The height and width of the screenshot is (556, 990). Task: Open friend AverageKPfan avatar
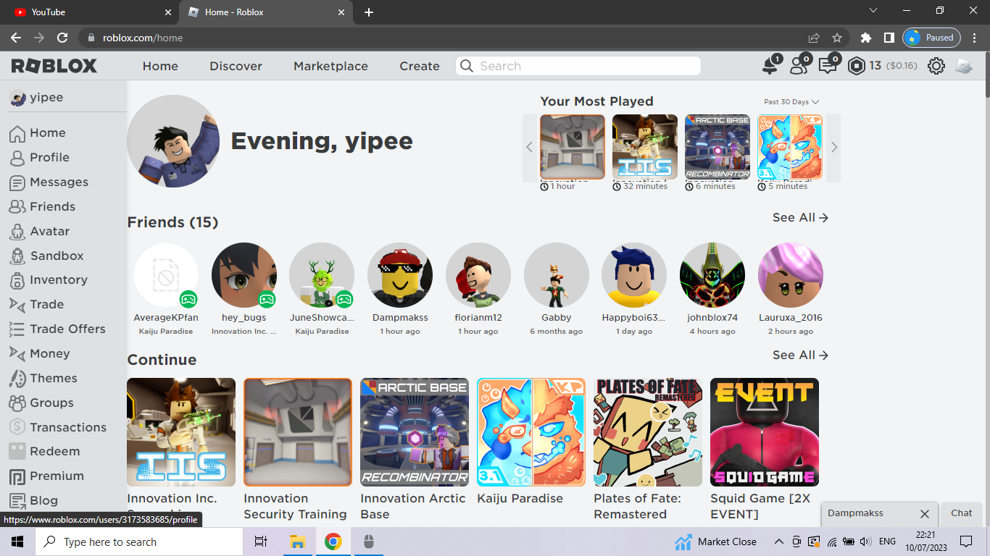point(166,275)
